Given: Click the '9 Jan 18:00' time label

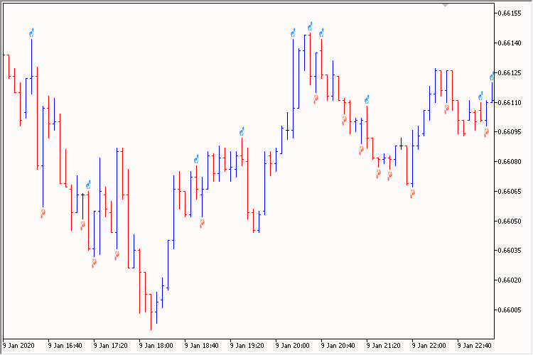Looking at the screenshot, I should click(156, 346).
